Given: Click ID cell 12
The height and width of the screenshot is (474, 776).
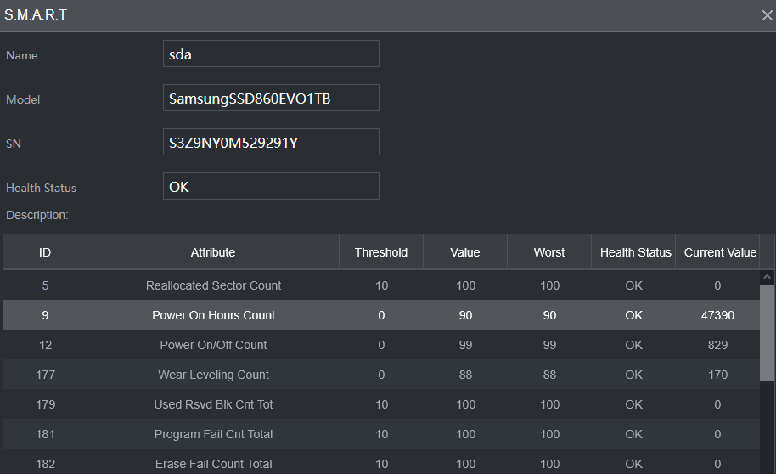Looking at the screenshot, I should [45, 345].
